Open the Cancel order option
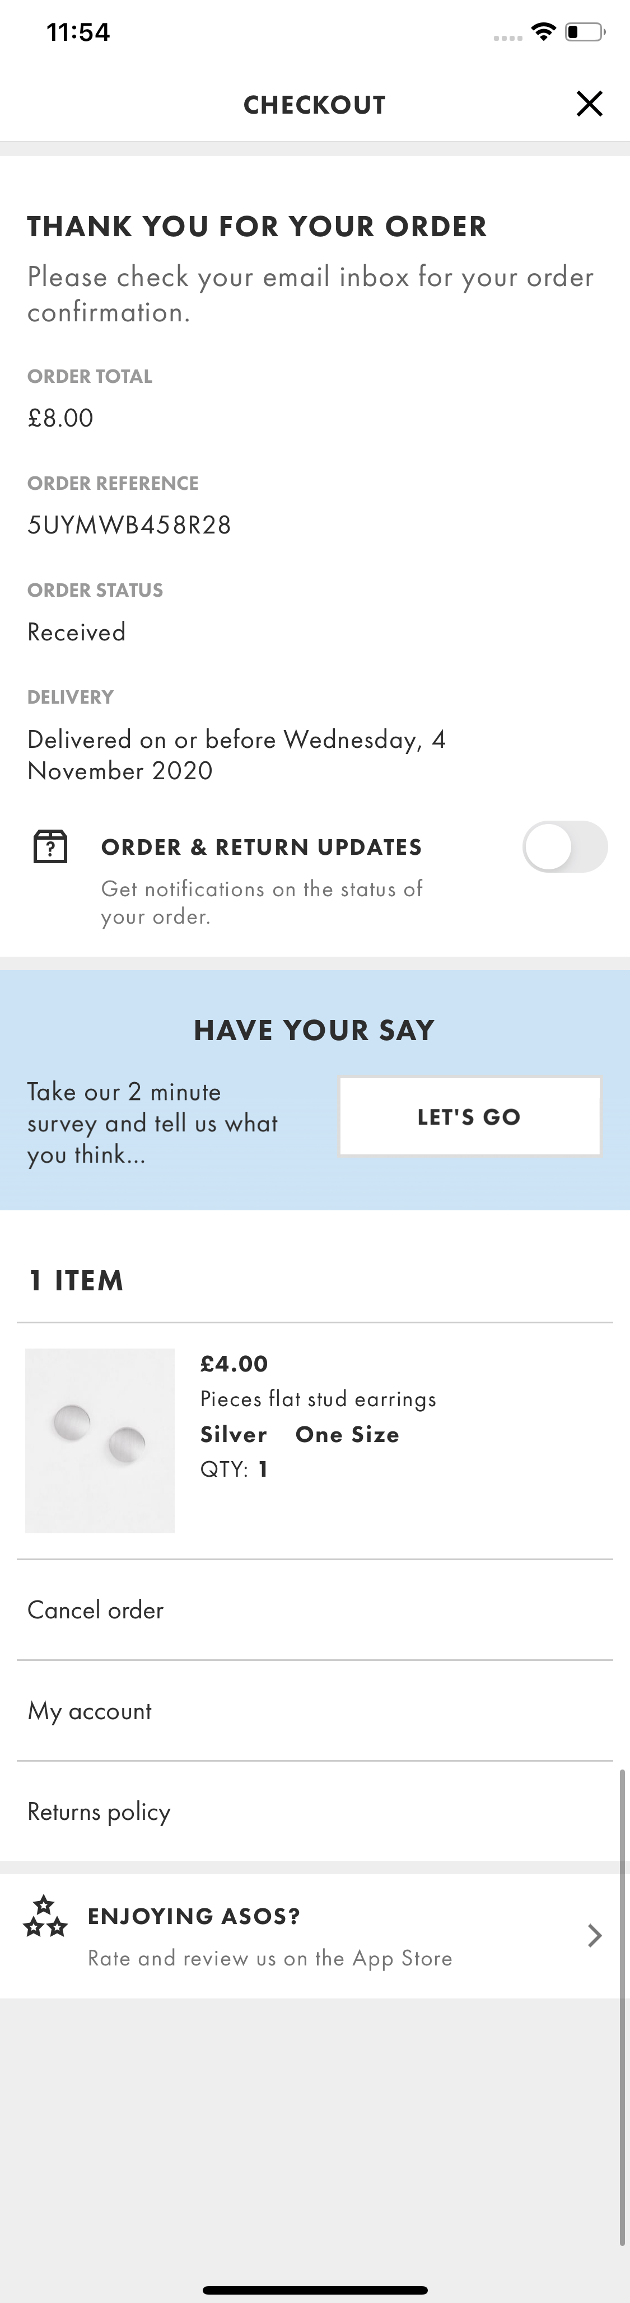This screenshot has width=630, height=2303. click(x=95, y=1609)
